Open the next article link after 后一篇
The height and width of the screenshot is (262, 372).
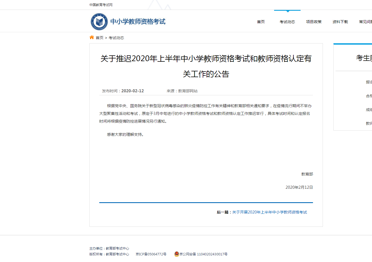[269, 212]
